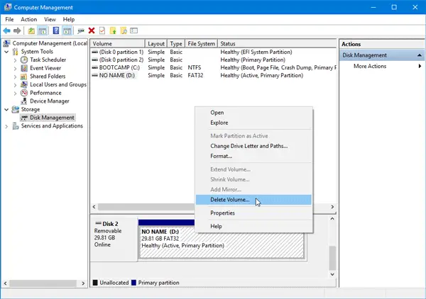Viewport: 426px width, 299px height.
Task: Choose Open in context menu
Action: tap(253, 113)
